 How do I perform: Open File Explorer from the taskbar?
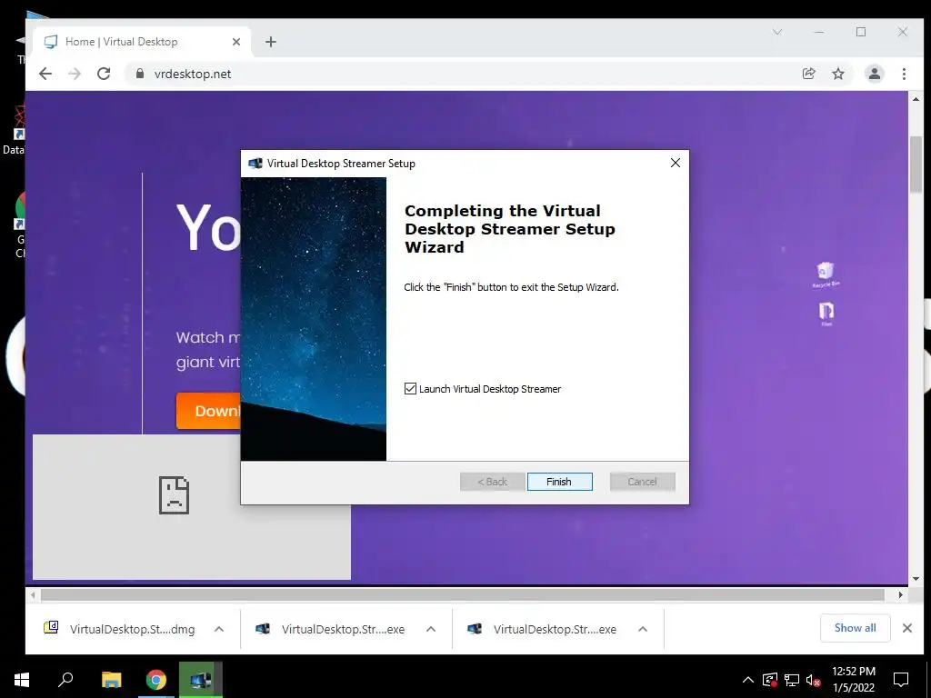click(111, 680)
